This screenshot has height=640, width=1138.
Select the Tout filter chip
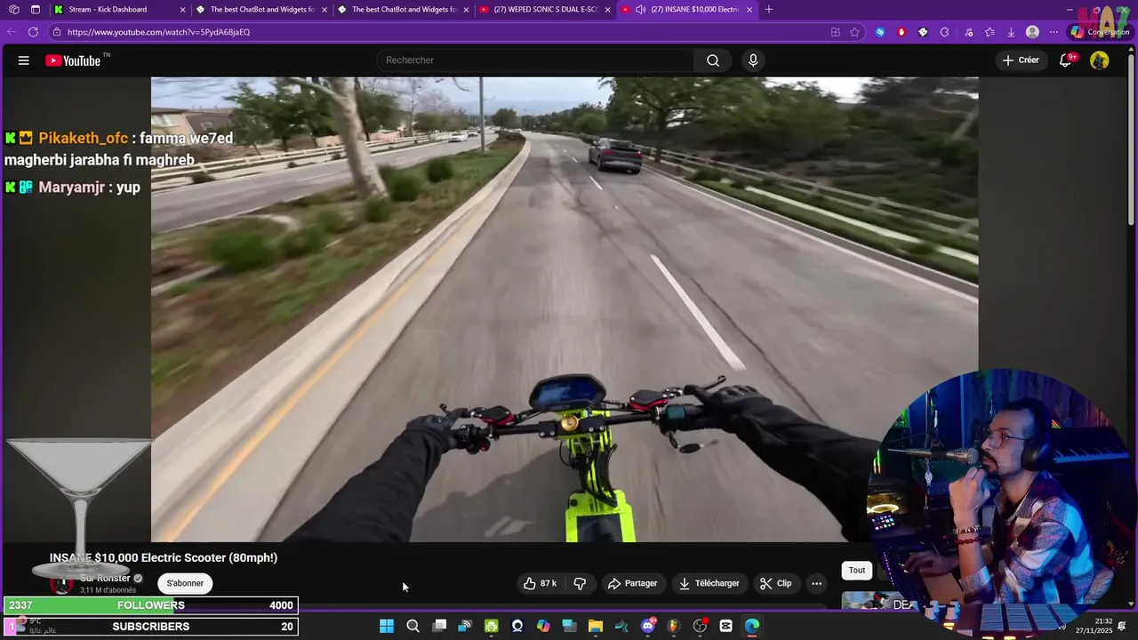pyautogui.click(x=857, y=571)
